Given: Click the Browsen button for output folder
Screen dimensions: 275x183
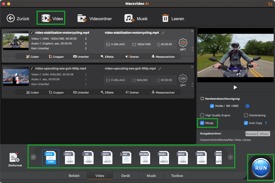Looking at the screenshot, I should (251, 134).
